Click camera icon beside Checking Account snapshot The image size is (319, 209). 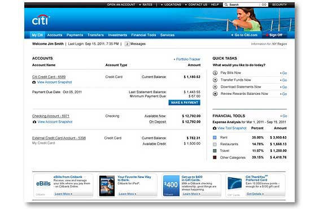point(34,121)
